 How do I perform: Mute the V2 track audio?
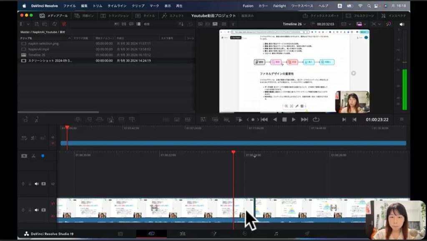click(x=36, y=184)
